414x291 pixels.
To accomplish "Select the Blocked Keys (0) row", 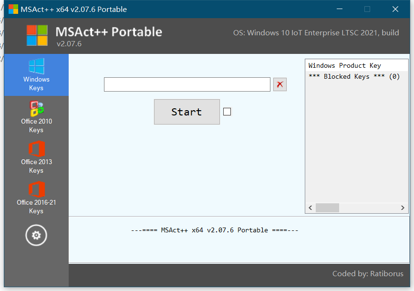I will pos(356,76).
